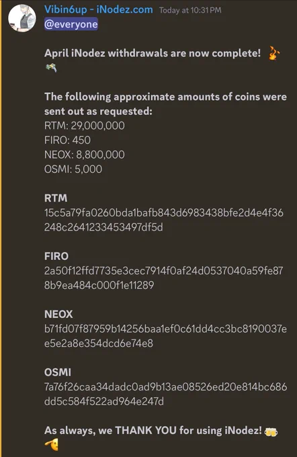Open Vibin6up's profile avatar

coord(22,18)
